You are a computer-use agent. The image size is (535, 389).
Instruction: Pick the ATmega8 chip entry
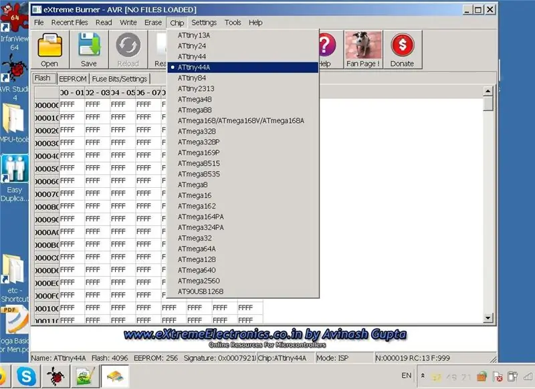tap(243, 184)
